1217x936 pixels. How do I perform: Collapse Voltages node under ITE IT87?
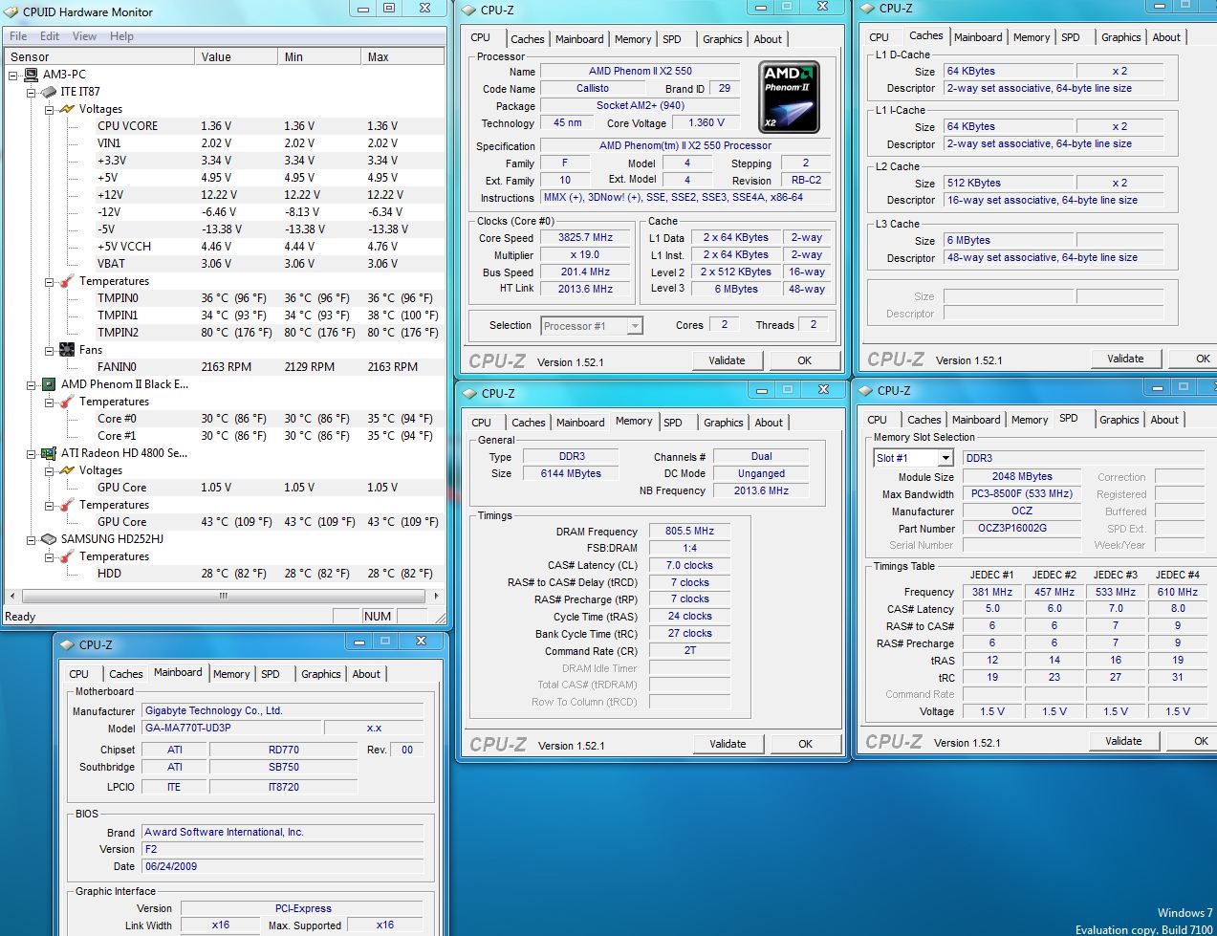(50, 109)
